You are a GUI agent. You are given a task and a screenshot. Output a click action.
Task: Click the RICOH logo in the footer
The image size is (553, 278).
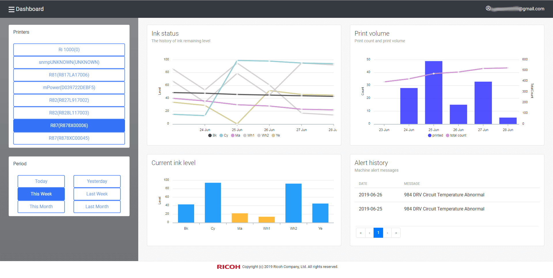pyautogui.click(x=228, y=267)
